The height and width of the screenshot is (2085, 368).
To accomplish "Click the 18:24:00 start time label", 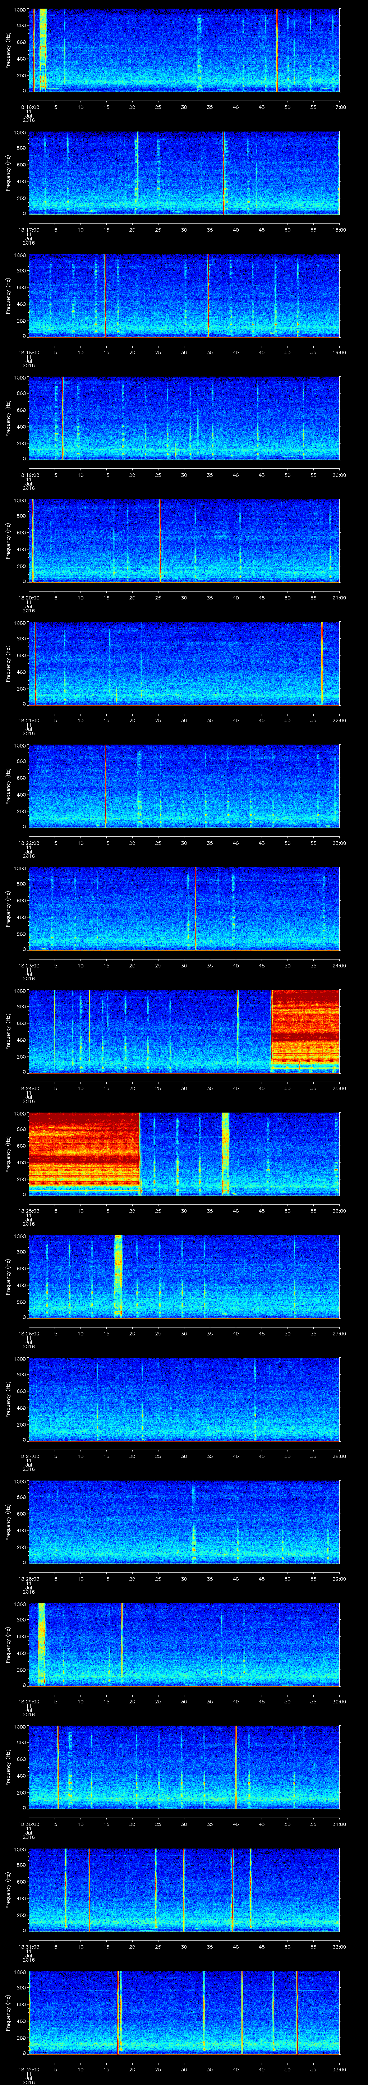I will (28, 1088).
